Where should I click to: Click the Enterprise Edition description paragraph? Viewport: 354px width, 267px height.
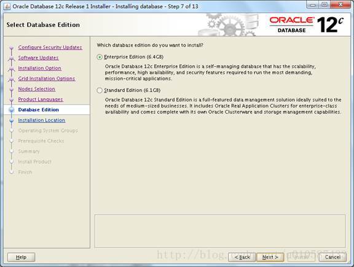pos(210,72)
